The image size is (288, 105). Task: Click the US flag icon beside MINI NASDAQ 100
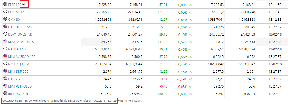pos(5,56)
